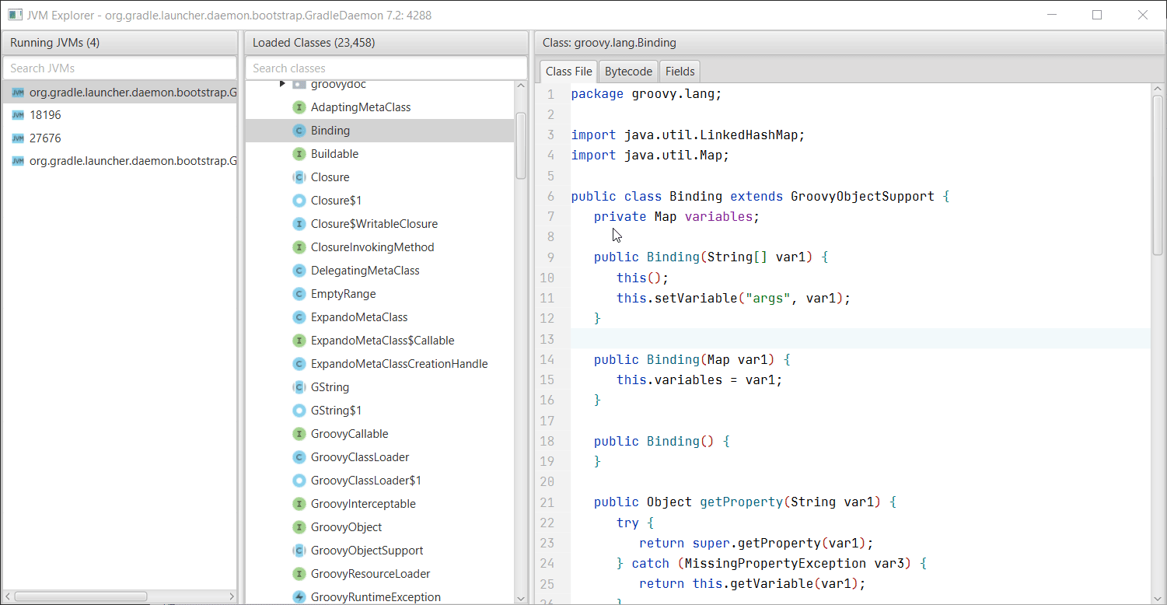Viewport: 1167px width, 605px height.
Task: Click GroovyObjectSupport in the class declaration
Action: [862, 197]
